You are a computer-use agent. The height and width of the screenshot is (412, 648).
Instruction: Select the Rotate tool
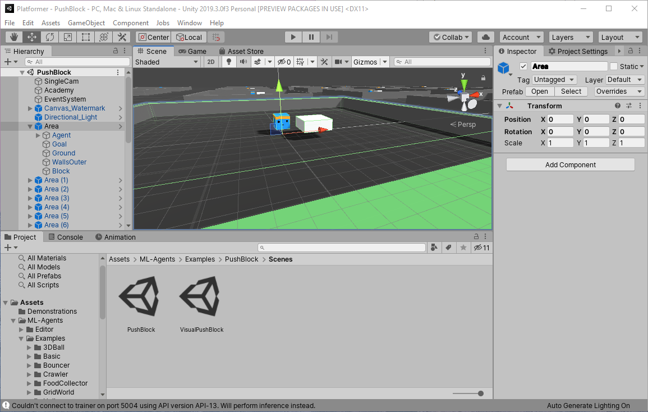point(49,37)
